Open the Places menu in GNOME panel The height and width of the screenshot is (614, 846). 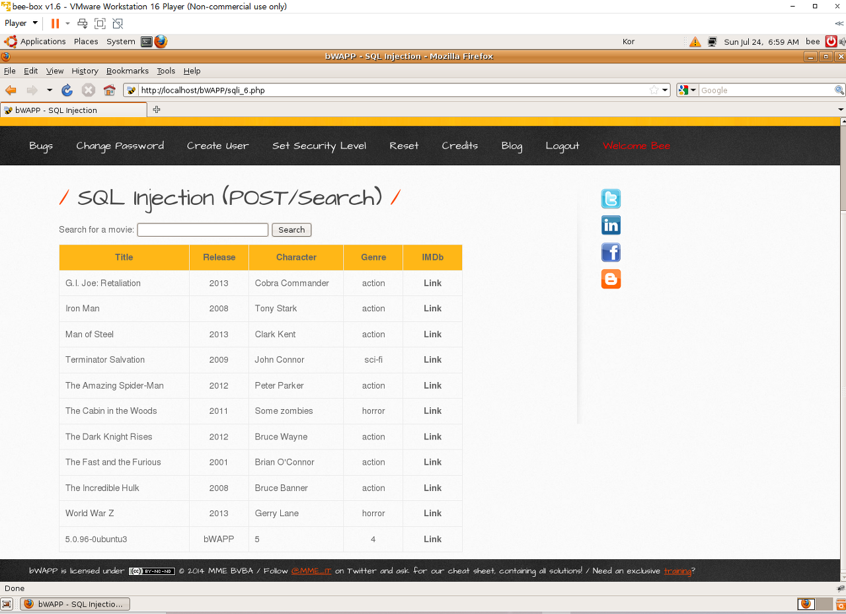[x=86, y=42]
